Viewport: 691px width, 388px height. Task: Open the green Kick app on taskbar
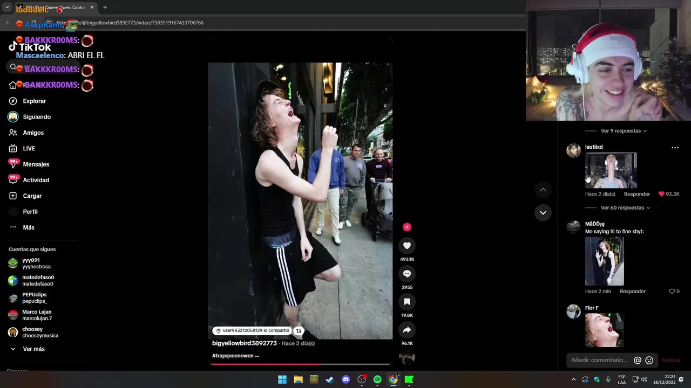409,379
